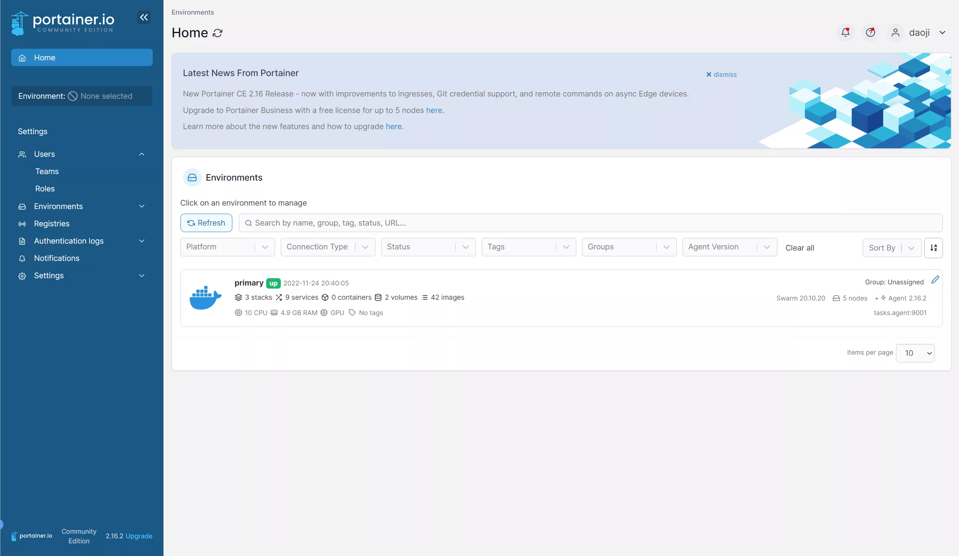
Task: Open the primary environment by its name
Action: 249,283
